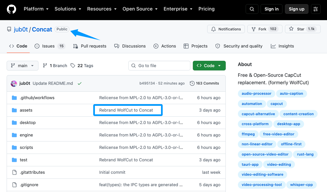The width and height of the screenshot is (327, 192).
Task: Open 'Initial commit' message link
Action: [112, 172]
